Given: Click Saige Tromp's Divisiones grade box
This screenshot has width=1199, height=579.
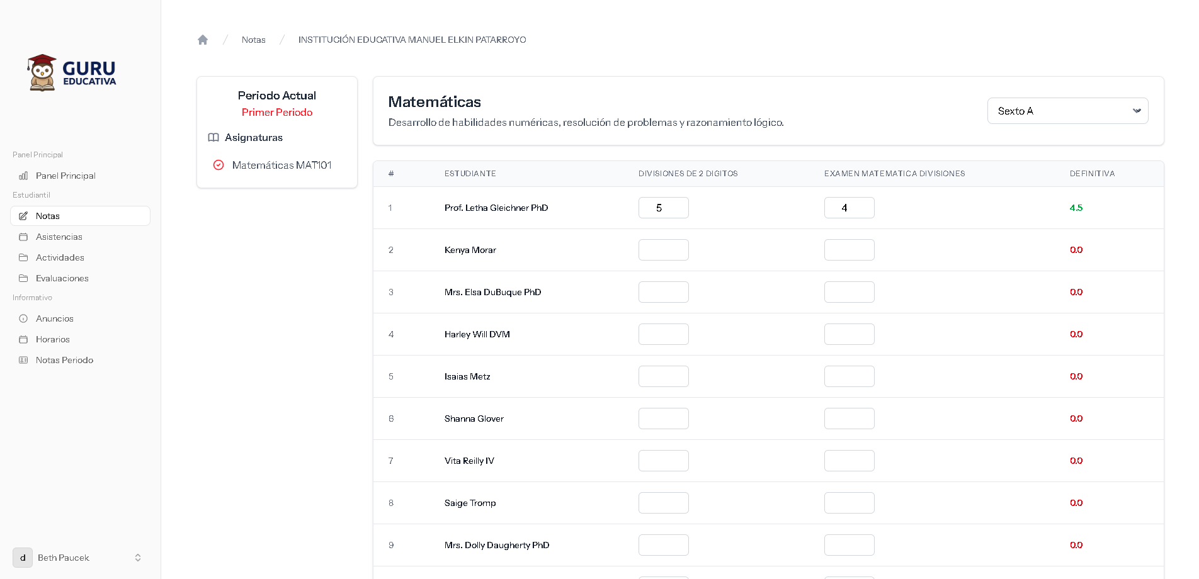Looking at the screenshot, I should (x=663, y=503).
